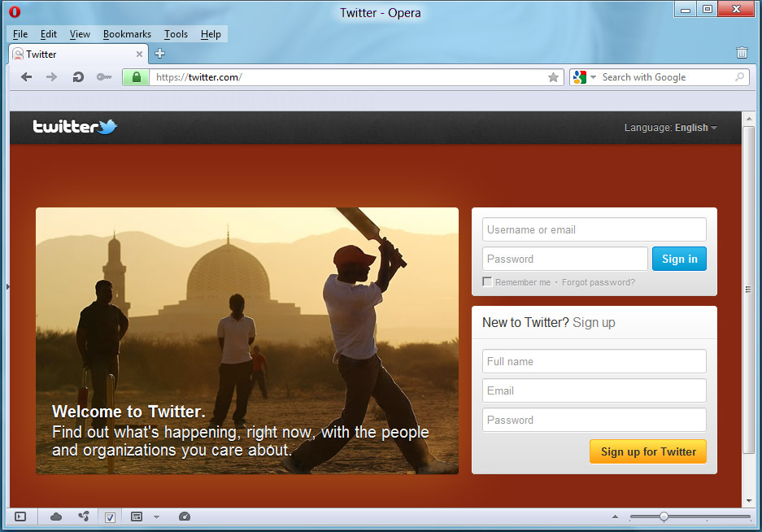
Task: Toggle the panels button in status bar
Action: click(20, 517)
